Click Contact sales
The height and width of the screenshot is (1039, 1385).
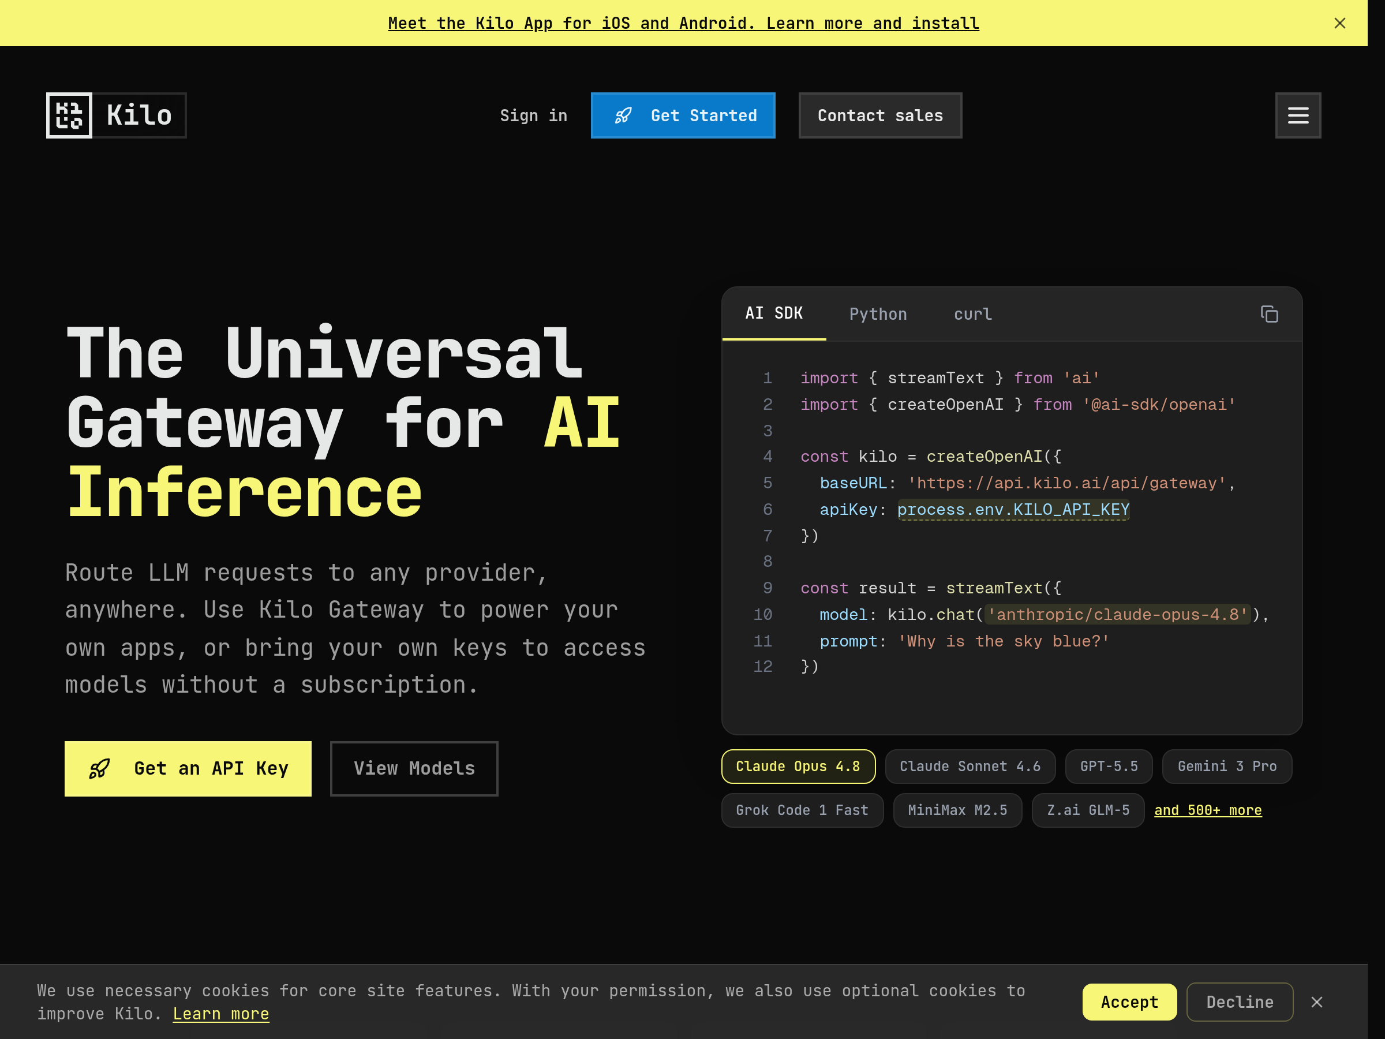[880, 115]
